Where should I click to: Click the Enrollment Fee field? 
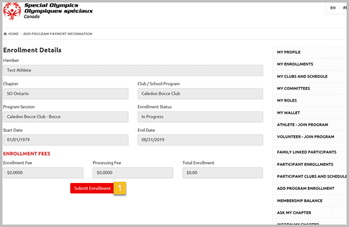pyautogui.click(x=43, y=173)
